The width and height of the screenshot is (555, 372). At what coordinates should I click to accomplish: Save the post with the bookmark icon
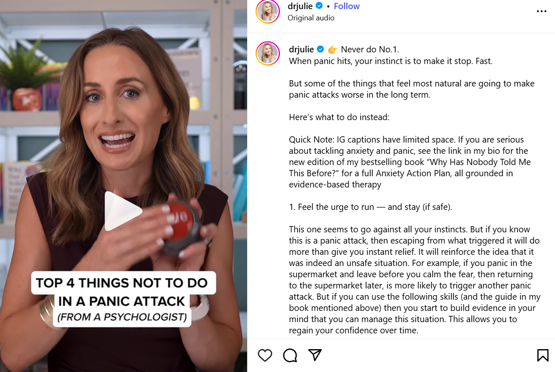point(543,355)
